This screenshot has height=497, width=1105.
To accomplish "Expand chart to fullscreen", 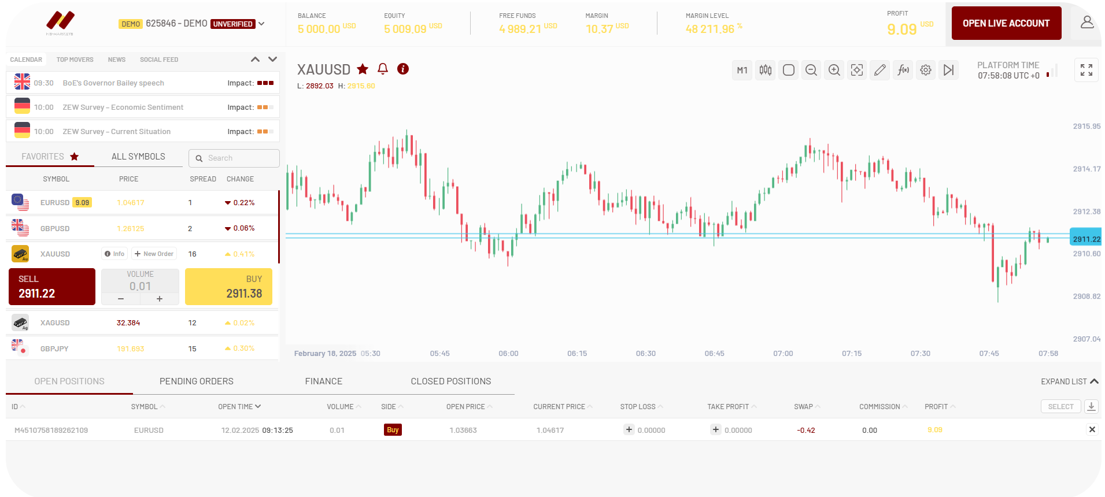I will [1086, 70].
